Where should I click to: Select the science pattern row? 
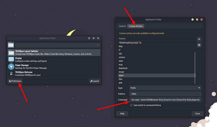coord(157,57)
